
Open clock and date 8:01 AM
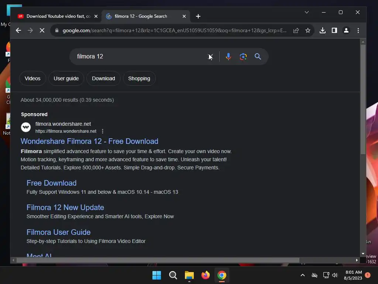click(353, 275)
